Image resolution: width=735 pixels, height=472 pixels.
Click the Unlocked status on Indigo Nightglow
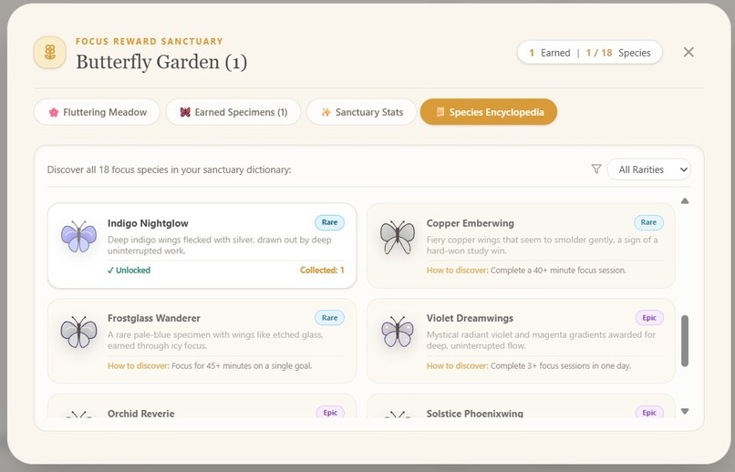click(129, 271)
